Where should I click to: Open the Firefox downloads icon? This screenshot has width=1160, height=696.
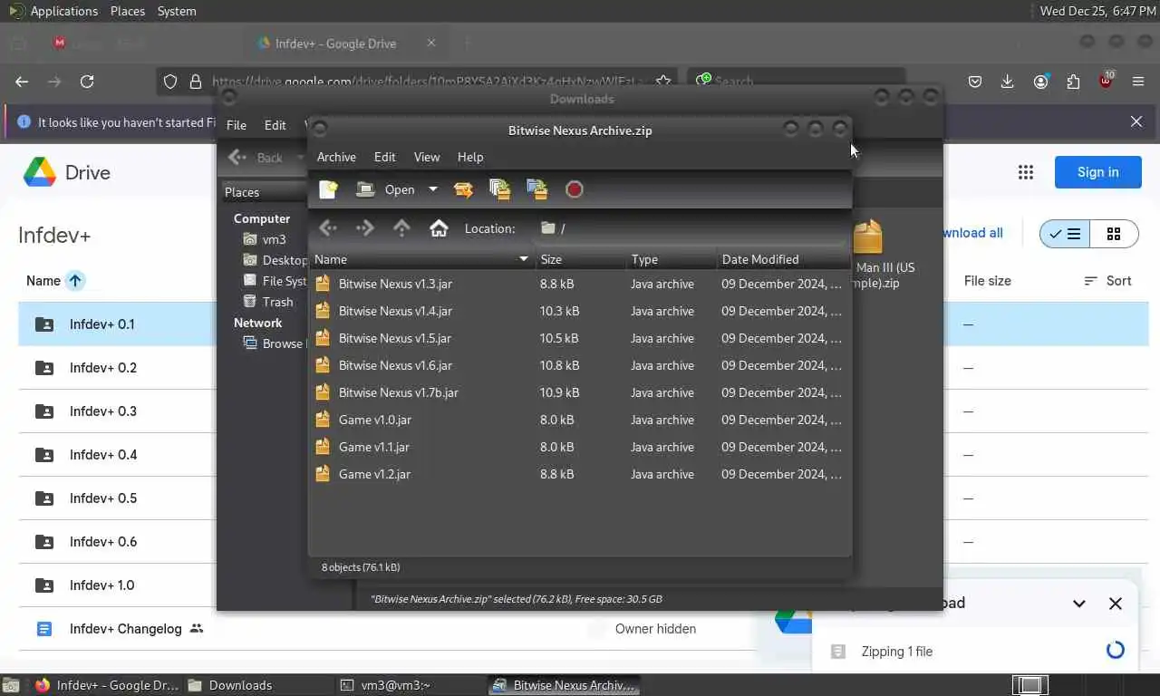click(1007, 82)
